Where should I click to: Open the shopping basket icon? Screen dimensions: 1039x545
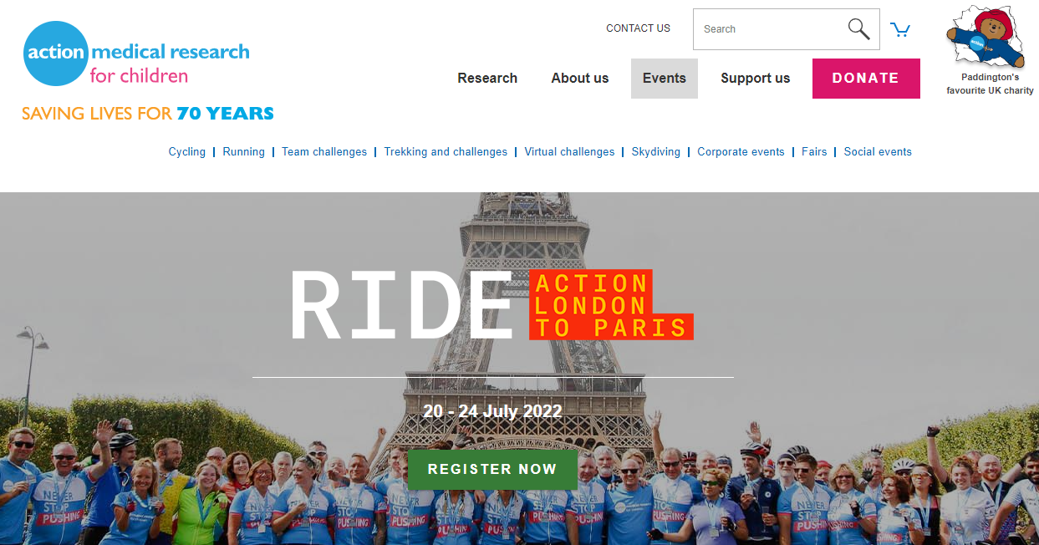pyautogui.click(x=900, y=30)
